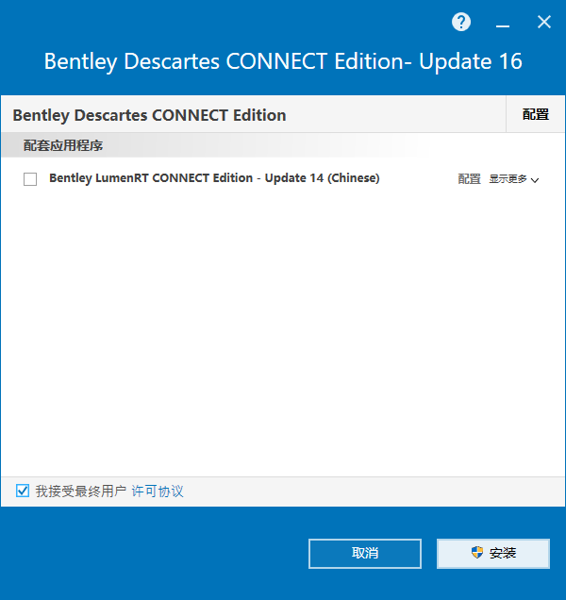This screenshot has width=566, height=600.
Task: Open 配置 in the top header bar
Action: (536, 114)
